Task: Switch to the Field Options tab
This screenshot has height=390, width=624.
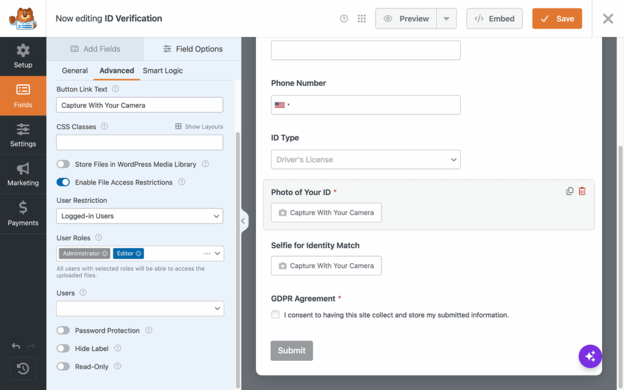Action: 193,49
